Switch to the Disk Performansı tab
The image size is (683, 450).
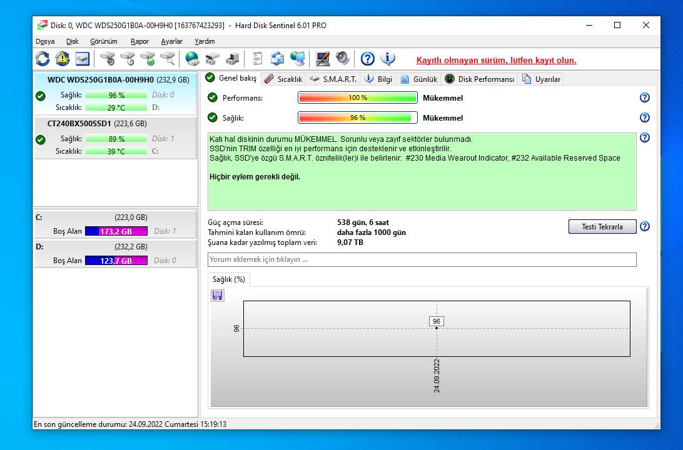[x=480, y=79]
